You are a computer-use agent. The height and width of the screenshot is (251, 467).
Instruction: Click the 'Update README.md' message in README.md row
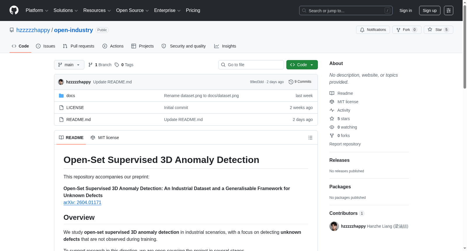coord(183,120)
